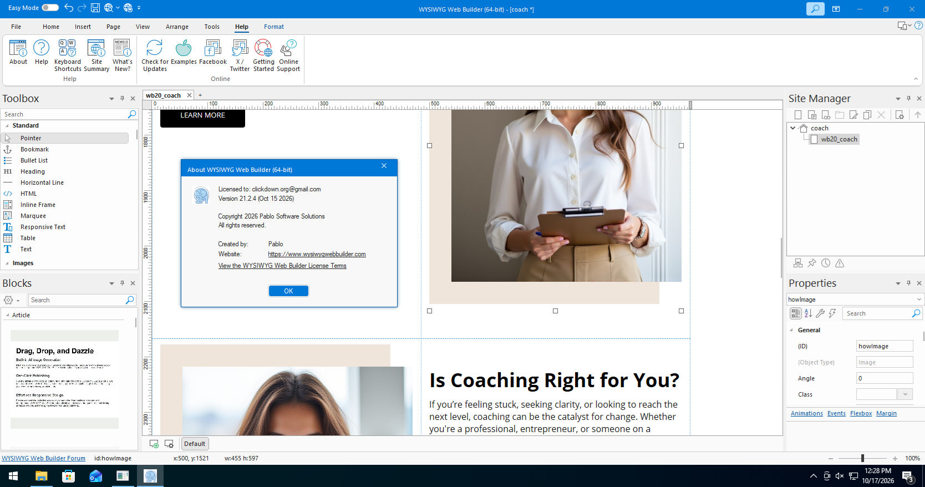Select the Marquee tool in Toolbox
Image resolution: width=925 pixels, height=487 pixels.
tap(33, 216)
